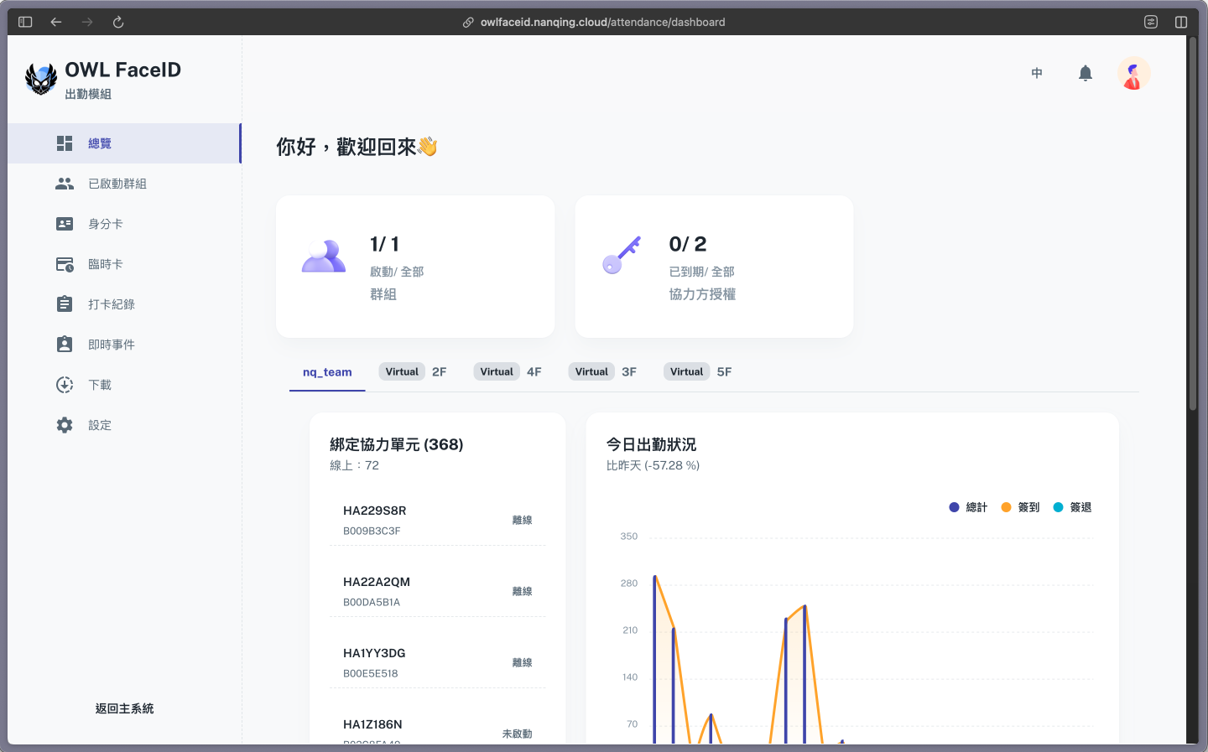Viewport: 1208px width, 752px height.
Task: Open 打卡紀錄 in the sidebar menu
Action: (112, 304)
